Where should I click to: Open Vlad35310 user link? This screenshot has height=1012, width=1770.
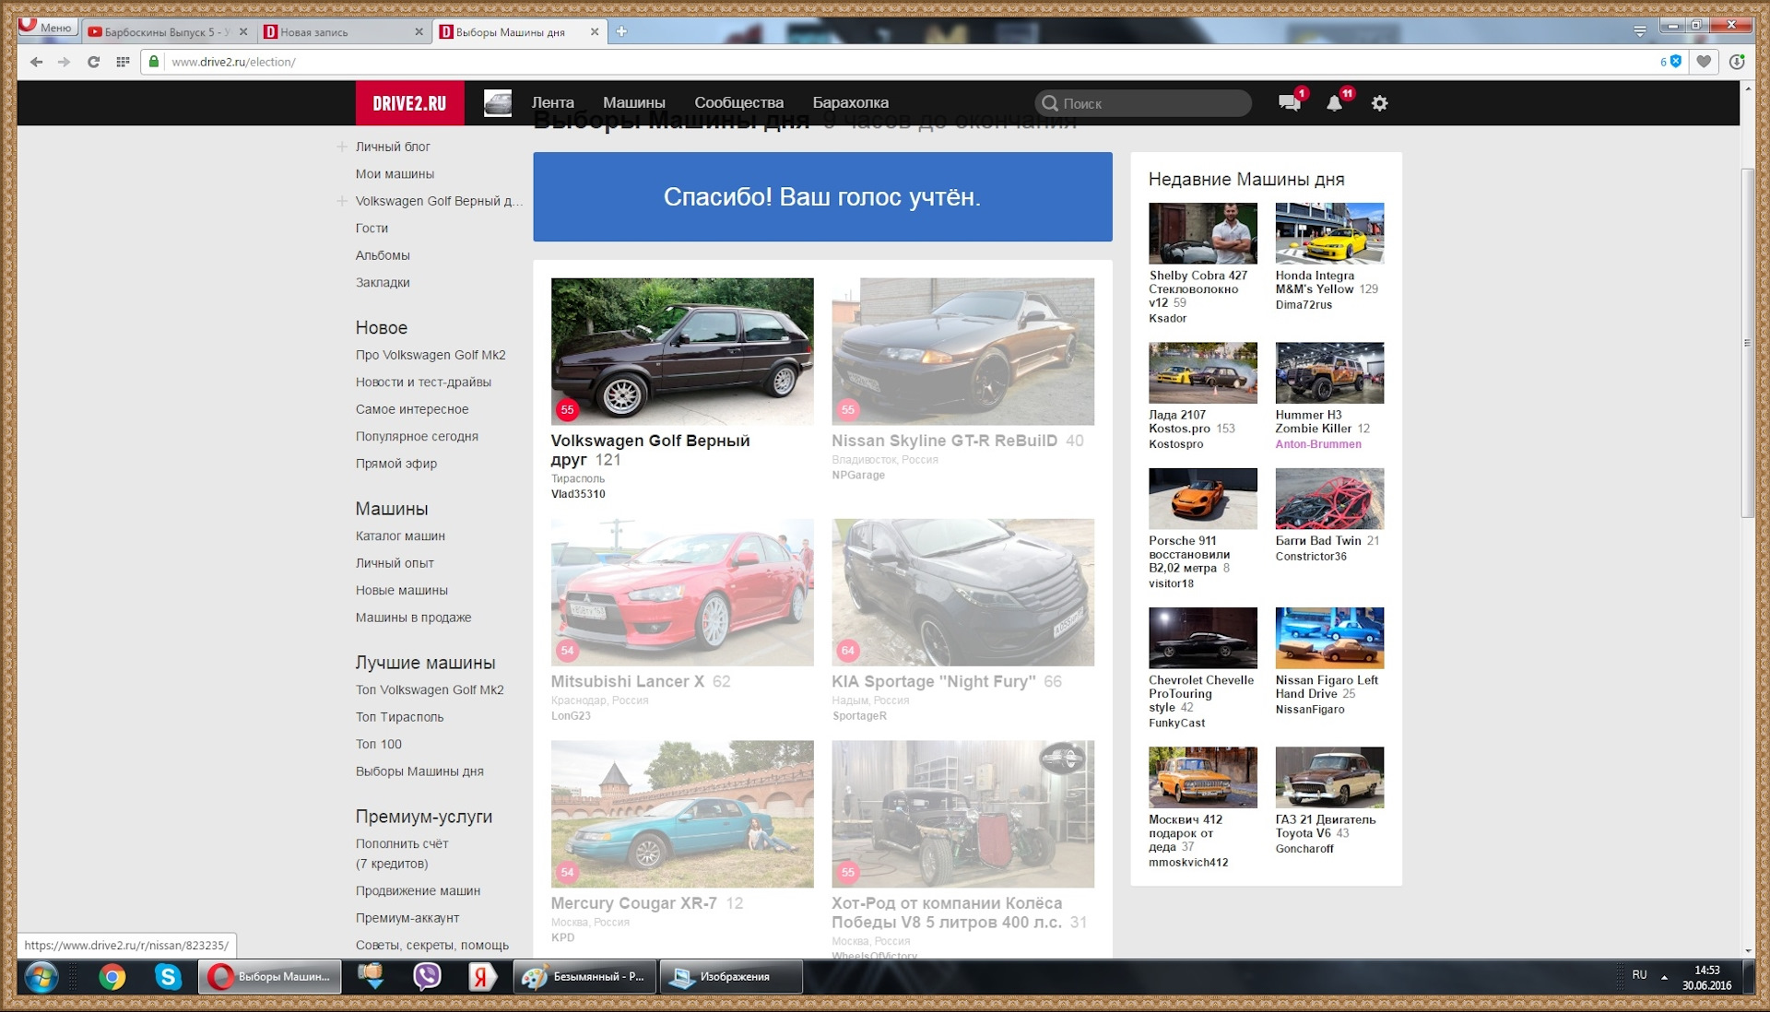point(578,494)
